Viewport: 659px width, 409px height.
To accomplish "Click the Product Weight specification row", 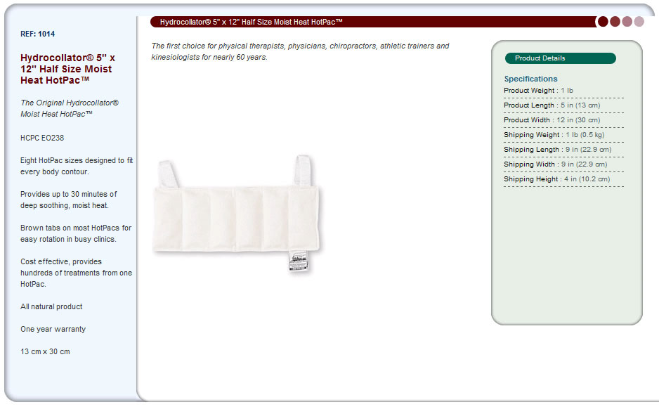I will (563, 91).
